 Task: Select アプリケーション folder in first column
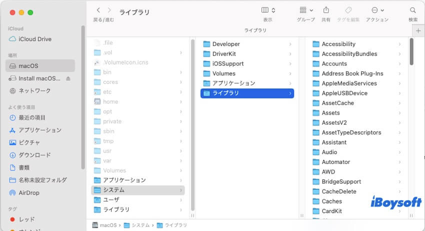tap(137, 180)
